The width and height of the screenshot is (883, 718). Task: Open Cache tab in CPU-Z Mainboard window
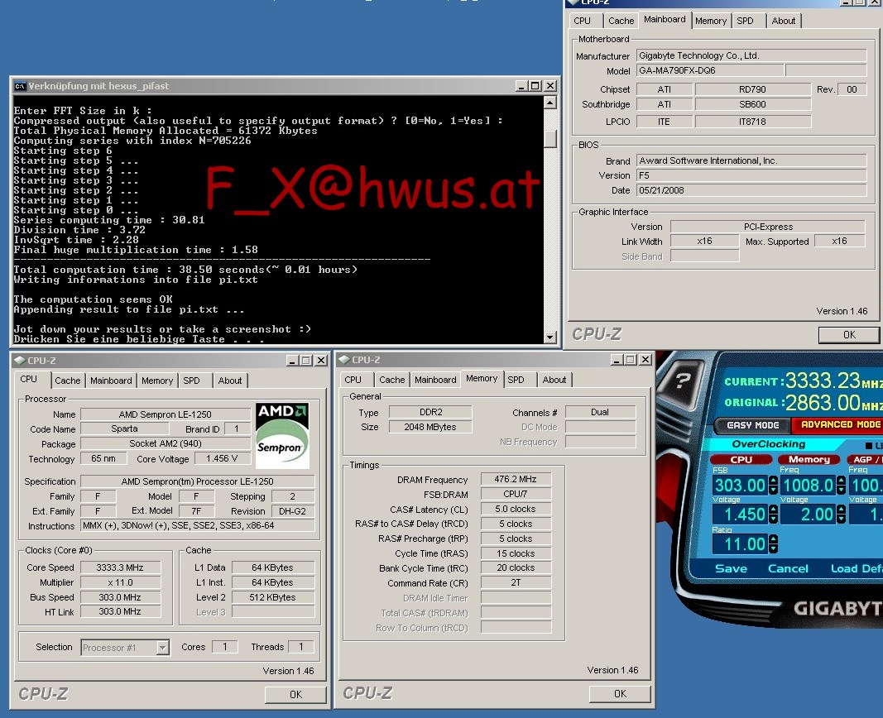click(621, 21)
